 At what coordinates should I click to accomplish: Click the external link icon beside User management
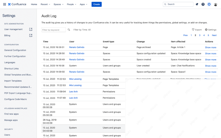[31, 29]
